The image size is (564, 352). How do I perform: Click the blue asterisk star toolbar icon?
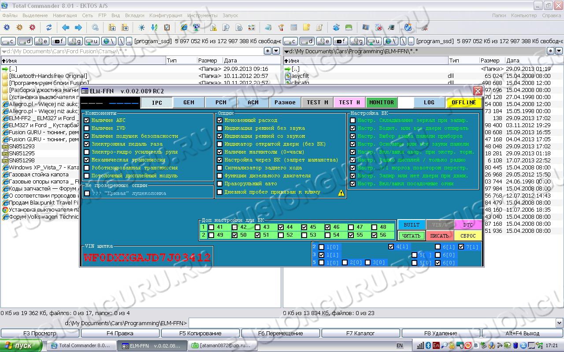(141, 27)
